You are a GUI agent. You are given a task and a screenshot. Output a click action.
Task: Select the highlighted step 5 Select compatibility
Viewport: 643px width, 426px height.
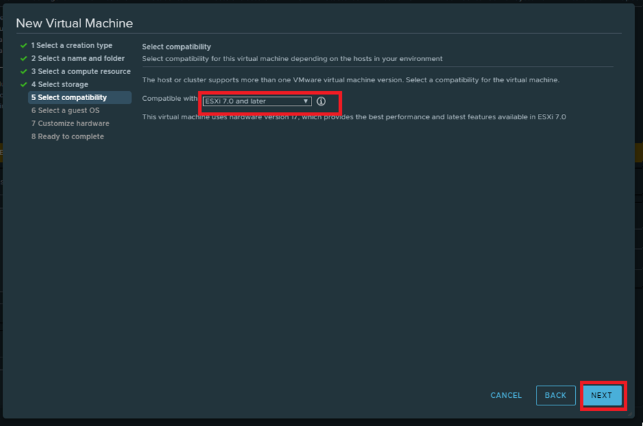click(x=80, y=97)
